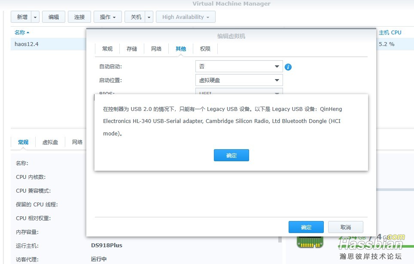Open the 自动启动 dropdown showing 否
Screen dimensions: 414x264
(x=239, y=66)
